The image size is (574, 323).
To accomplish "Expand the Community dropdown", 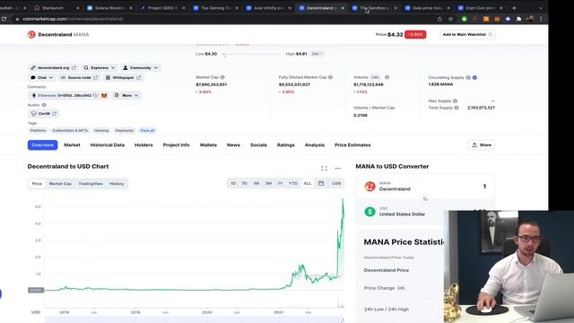I will click(141, 68).
